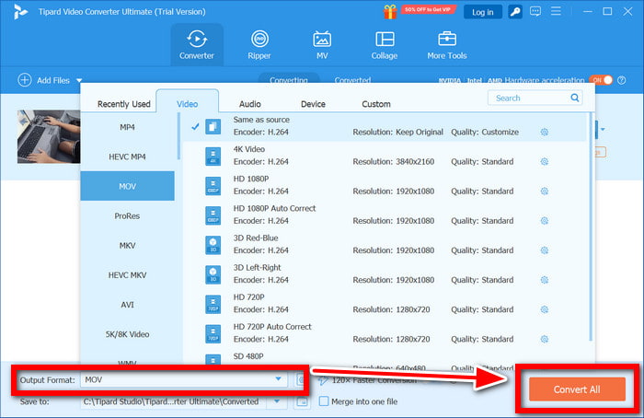Image resolution: width=644 pixels, height=418 pixels.
Task: Click the Tipard app logo
Action: click(20, 11)
